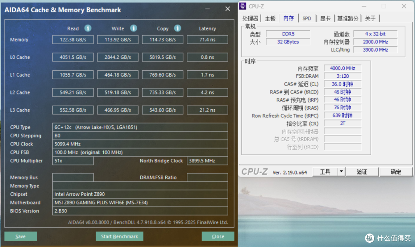The width and height of the screenshot is (415, 247).
Task: Click the CPU FSB field 100.0 MHz
Action: click(140, 152)
